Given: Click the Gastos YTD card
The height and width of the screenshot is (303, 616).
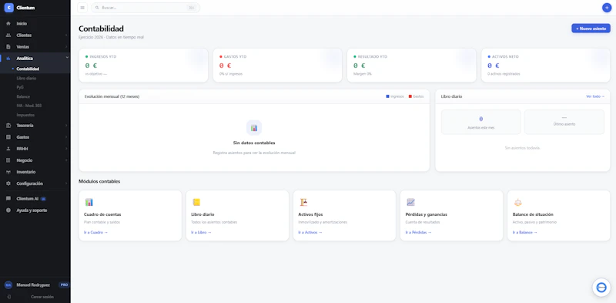Looking at the screenshot, I should 277,66.
